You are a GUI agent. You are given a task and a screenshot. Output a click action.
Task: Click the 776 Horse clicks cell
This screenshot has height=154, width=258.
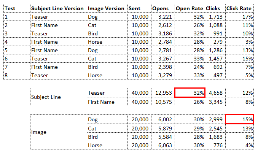click(215, 145)
